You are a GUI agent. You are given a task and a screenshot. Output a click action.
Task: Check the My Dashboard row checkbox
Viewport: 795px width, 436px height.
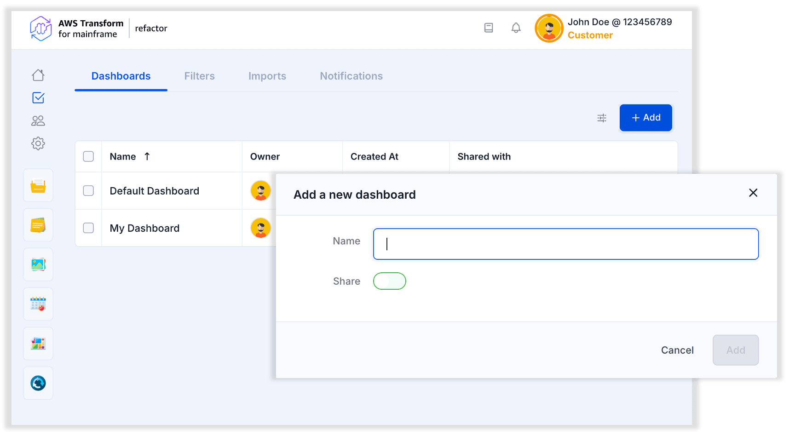[88, 228]
